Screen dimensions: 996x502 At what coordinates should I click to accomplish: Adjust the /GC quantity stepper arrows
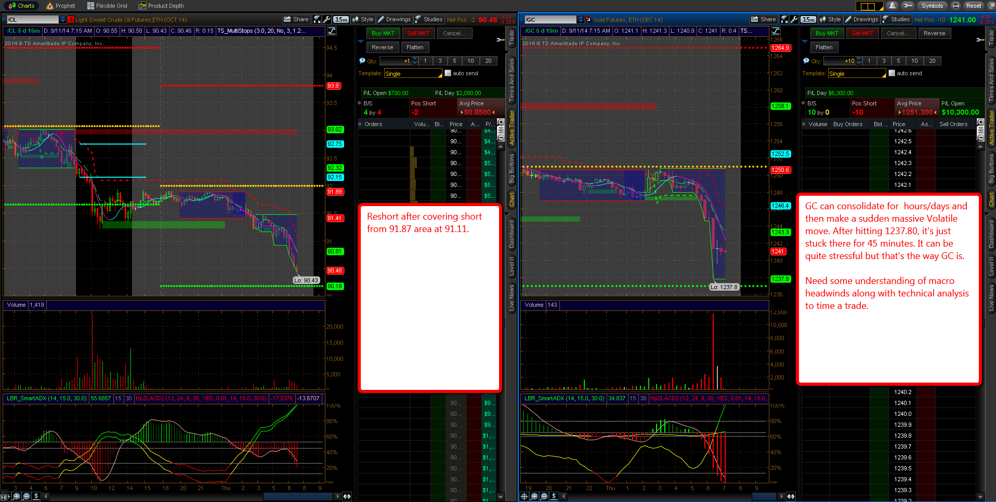(x=858, y=61)
